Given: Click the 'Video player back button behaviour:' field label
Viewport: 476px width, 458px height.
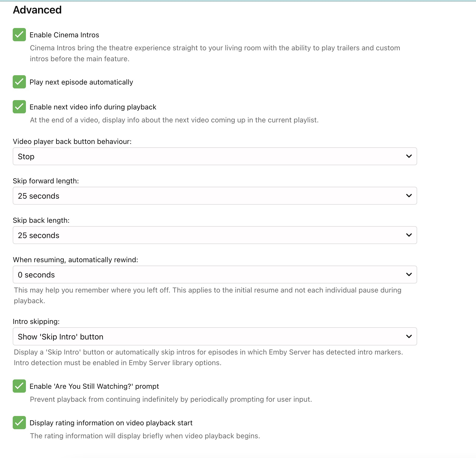Looking at the screenshot, I should pyautogui.click(x=72, y=142).
